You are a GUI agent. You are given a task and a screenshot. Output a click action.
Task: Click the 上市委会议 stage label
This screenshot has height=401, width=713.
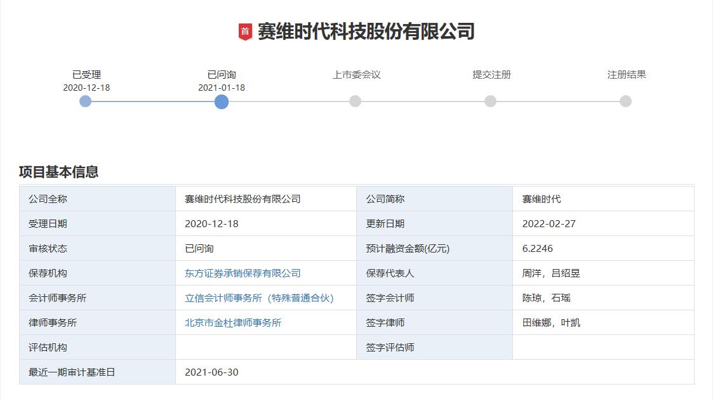click(357, 75)
